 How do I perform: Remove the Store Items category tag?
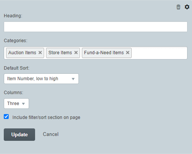tap(76, 52)
